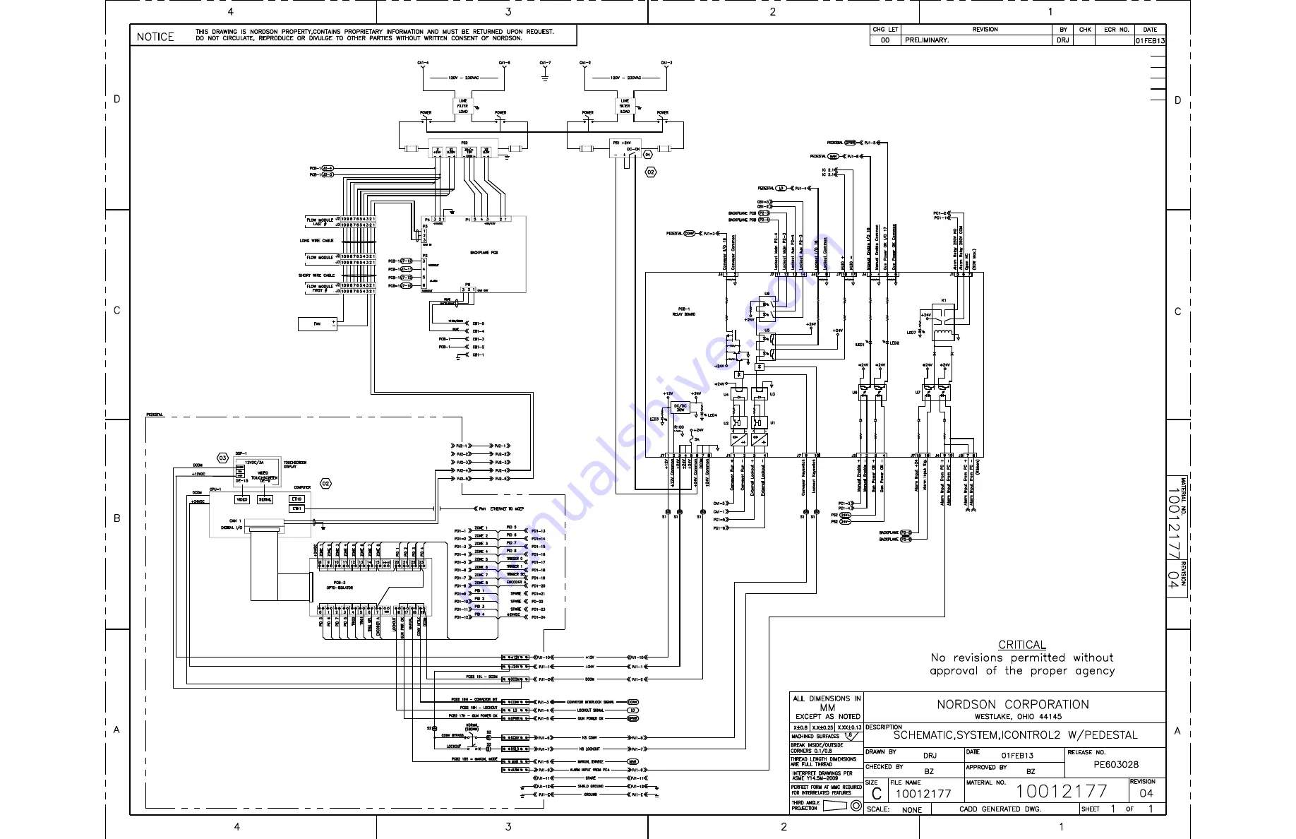Select the BZ initials beside CHECKED BY

pyautogui.click(x=929, y=771)
